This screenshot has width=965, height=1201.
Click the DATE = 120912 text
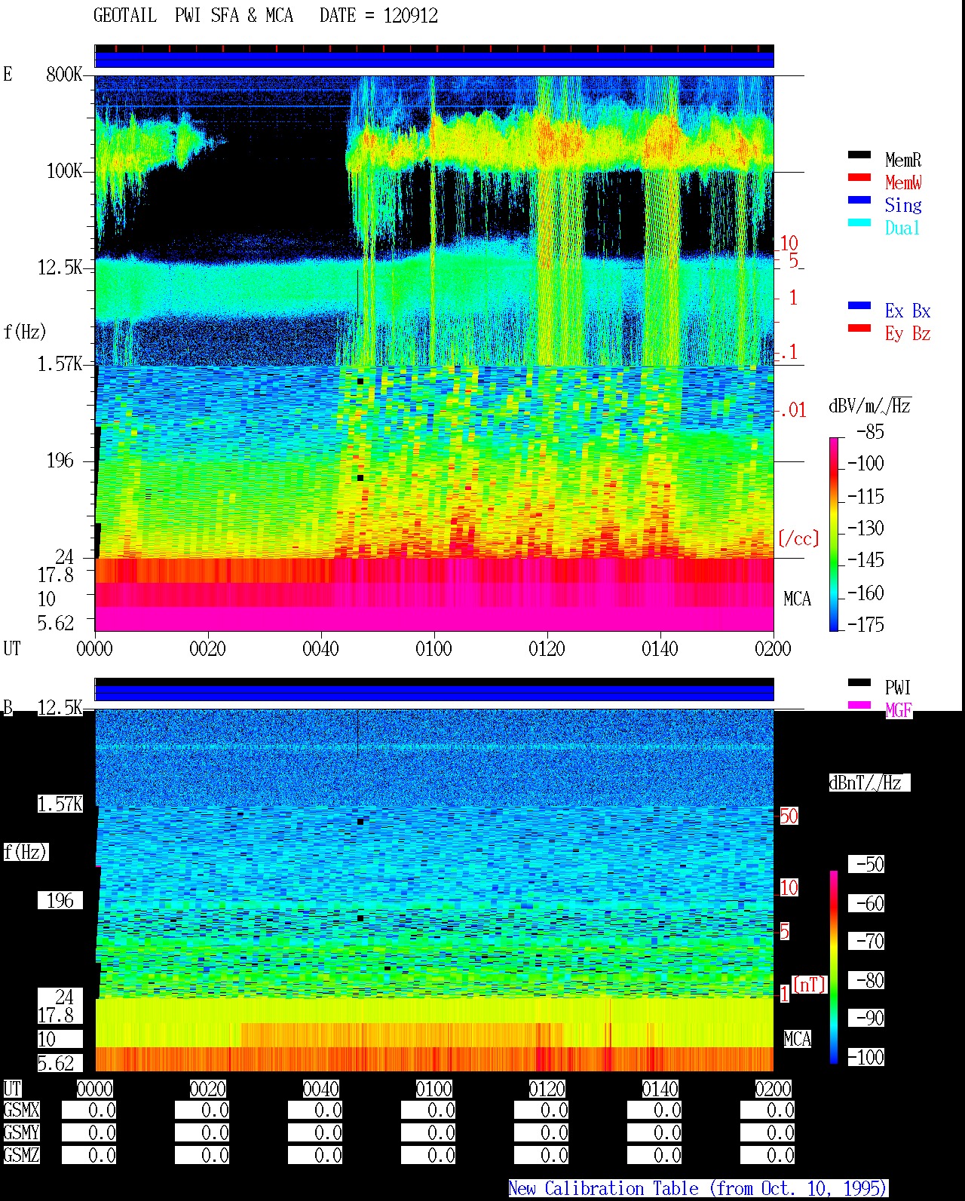[378, 16]
